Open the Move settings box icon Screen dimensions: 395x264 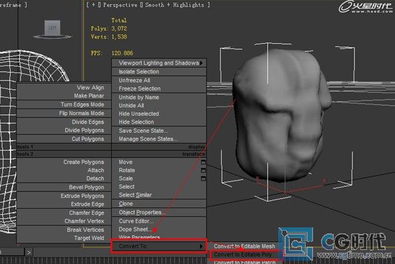pos(203,162)
